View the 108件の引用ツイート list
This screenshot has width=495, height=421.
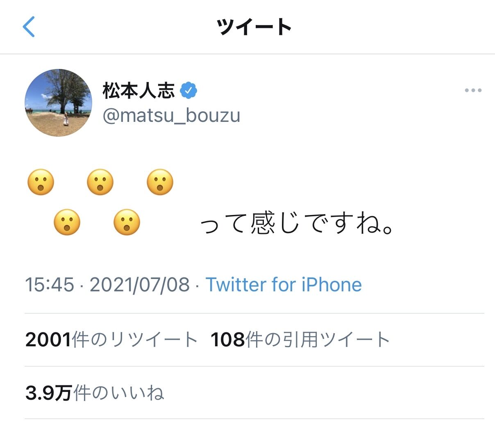[x=300, y=340]
